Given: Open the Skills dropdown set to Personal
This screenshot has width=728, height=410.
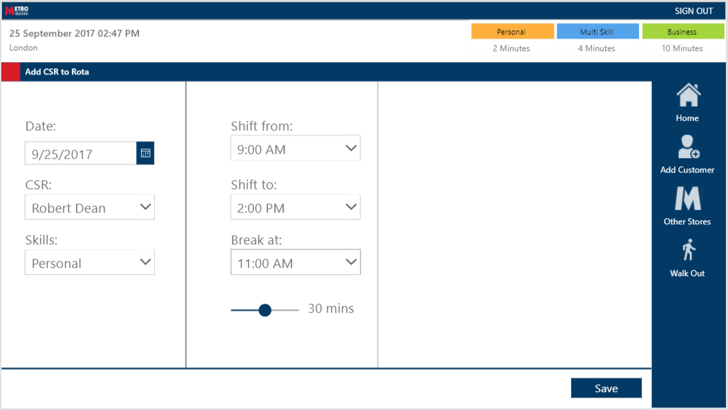Looking at the screenshot, I should pyautogui.click(x=89, y=262).
